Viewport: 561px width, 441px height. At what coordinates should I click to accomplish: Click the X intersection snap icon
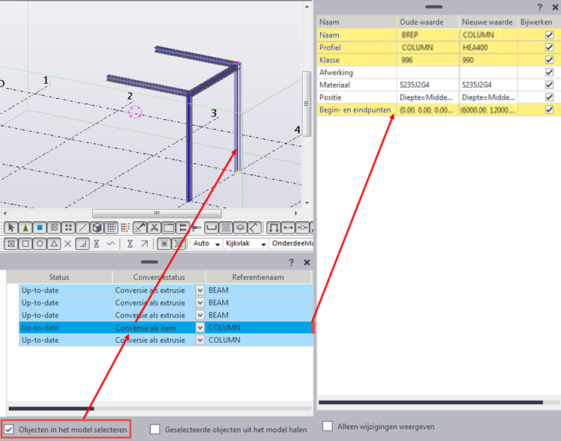(68, 244)
